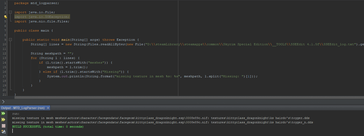
Task: Click 'throws Exception' in the method signature
Action: point(119,40)
